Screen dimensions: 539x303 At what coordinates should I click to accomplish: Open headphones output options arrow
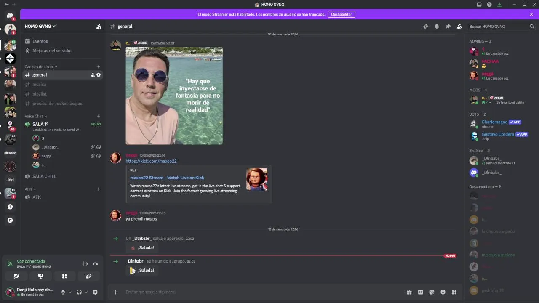point(86,292)
